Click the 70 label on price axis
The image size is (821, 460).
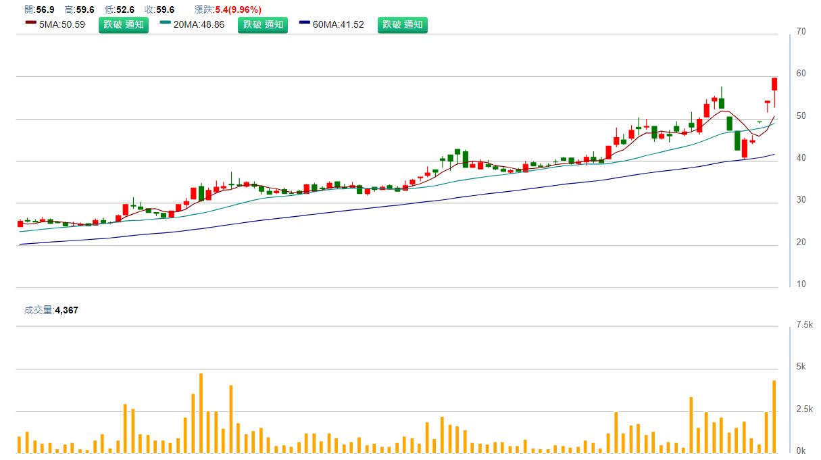(x=801, y=32)
